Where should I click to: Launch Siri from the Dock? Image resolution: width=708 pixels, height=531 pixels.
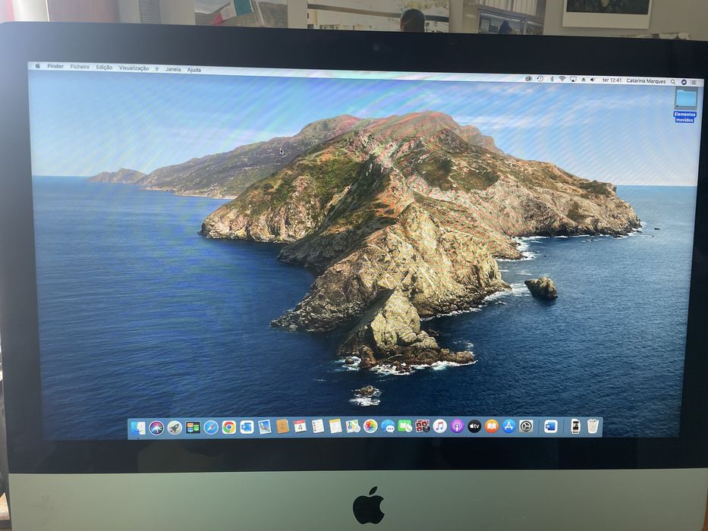[156, 428]
